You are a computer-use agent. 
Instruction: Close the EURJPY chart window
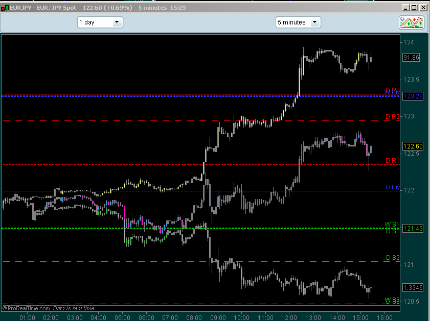[x=423, y=8]
